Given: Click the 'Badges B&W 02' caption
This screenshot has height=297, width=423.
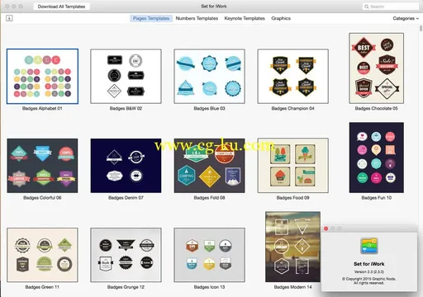Looking at the screenshot, I should coord(126,108).
